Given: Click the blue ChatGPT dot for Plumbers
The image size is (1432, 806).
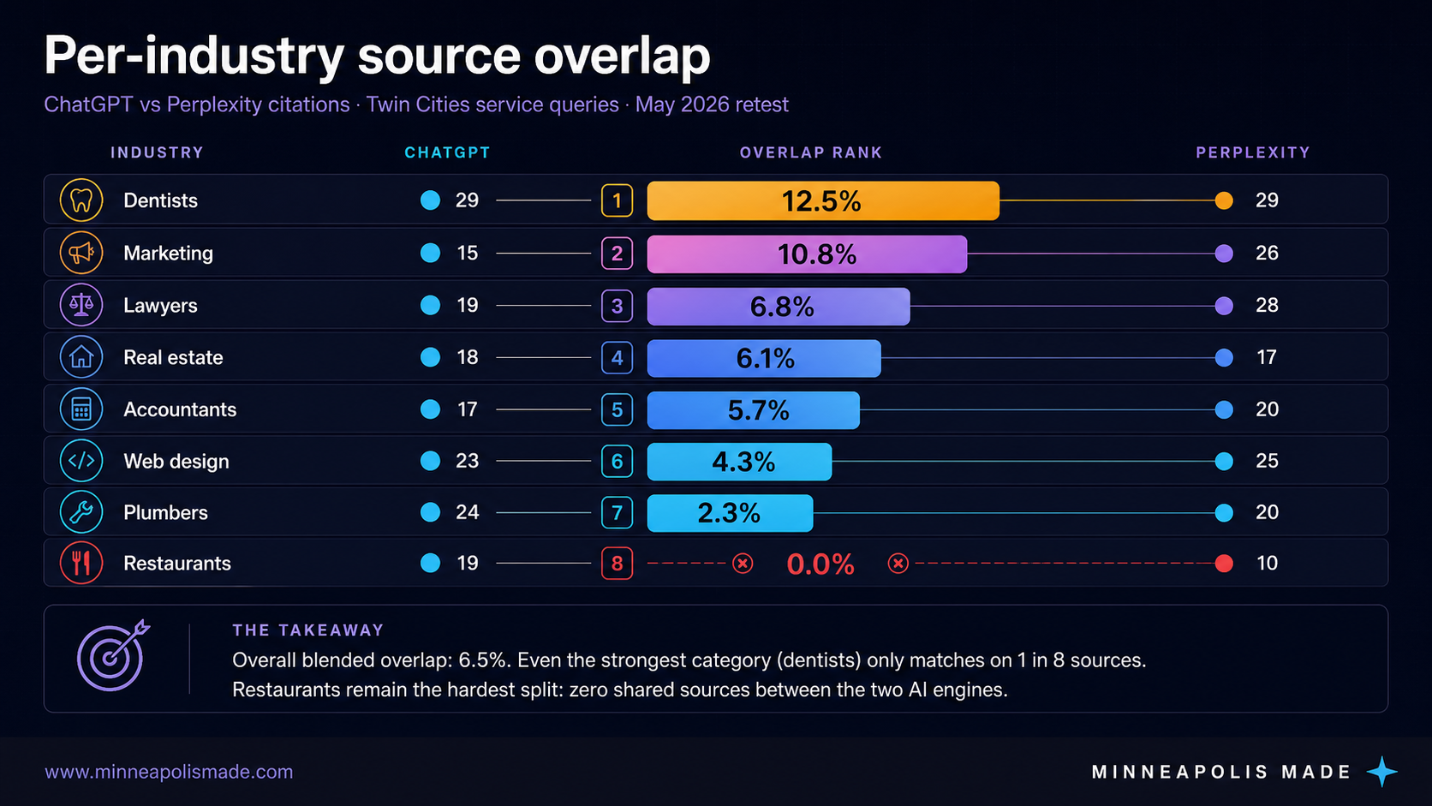Looking at the screenshot, I should (430, 512).
